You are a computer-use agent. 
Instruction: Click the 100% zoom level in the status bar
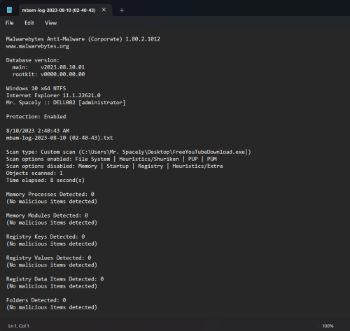click(x=328, y=326)
